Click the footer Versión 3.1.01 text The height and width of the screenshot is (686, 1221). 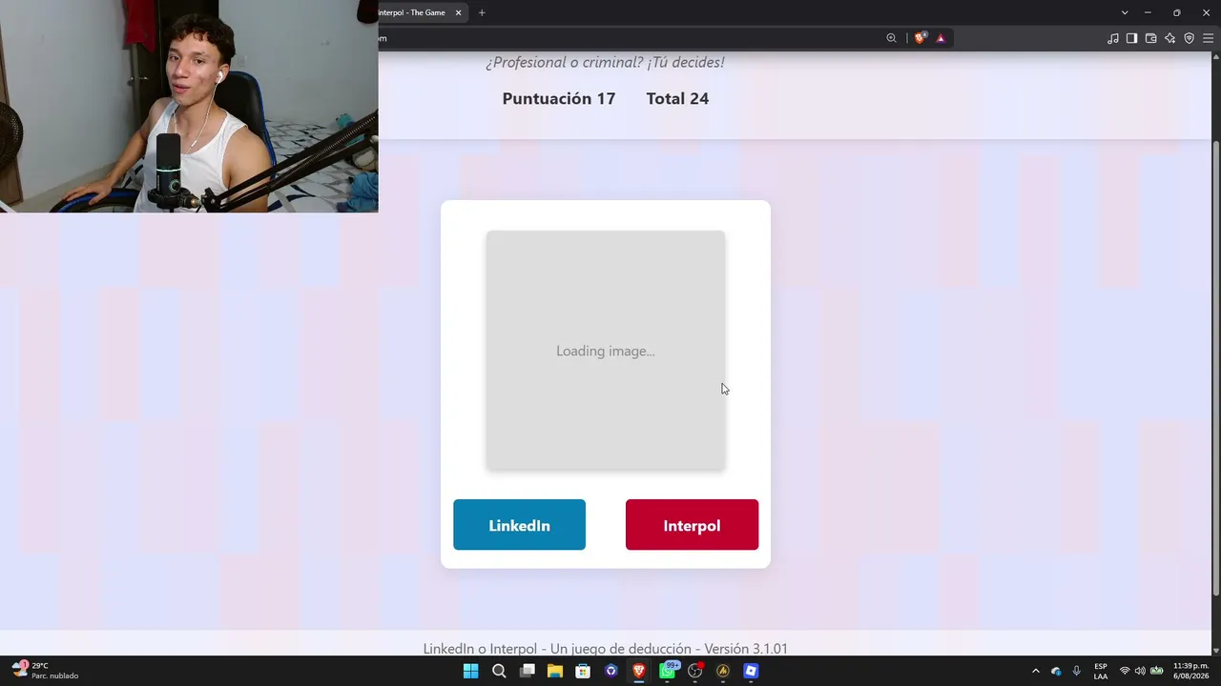tap(746, 649)
